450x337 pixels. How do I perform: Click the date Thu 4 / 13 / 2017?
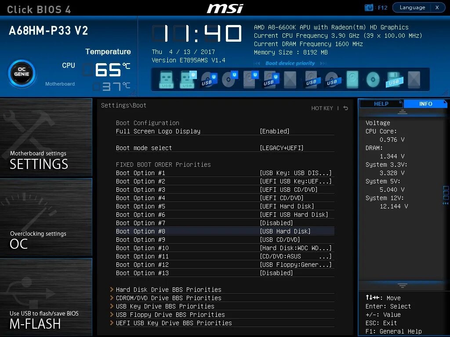tap(183, 52)
